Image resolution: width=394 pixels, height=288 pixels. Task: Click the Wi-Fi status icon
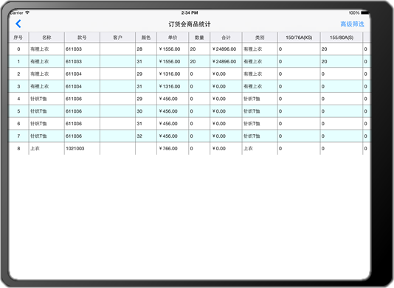click(27, 13)
